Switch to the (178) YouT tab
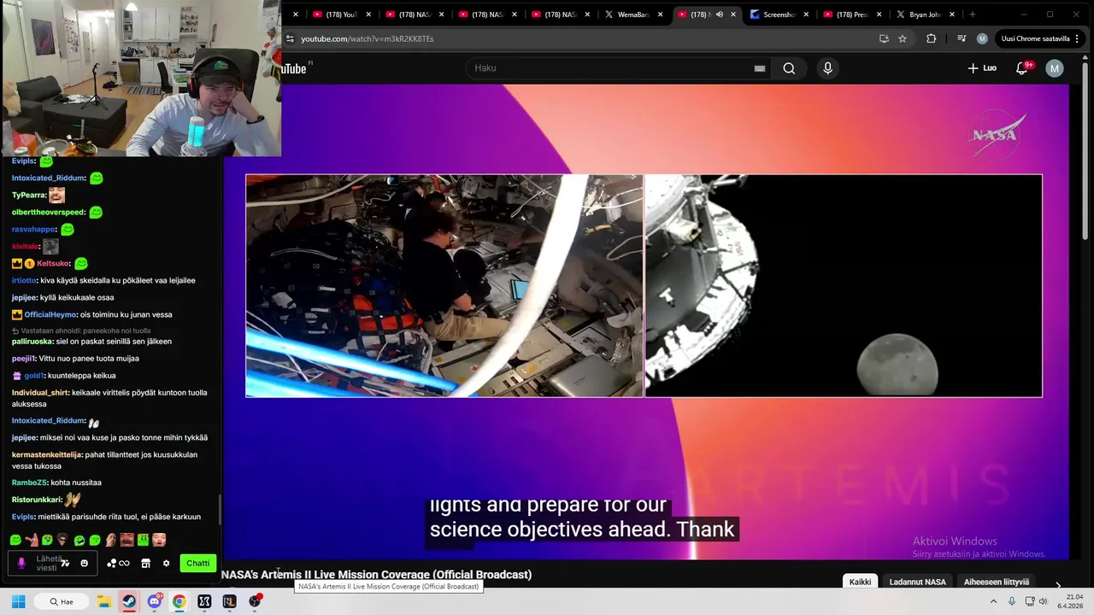 pyautogui.click(x=340, y=15)
